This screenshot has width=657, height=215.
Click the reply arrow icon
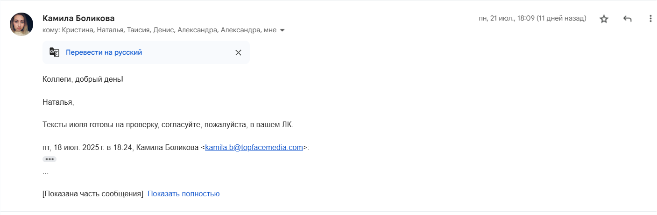(x=627, y=19)
